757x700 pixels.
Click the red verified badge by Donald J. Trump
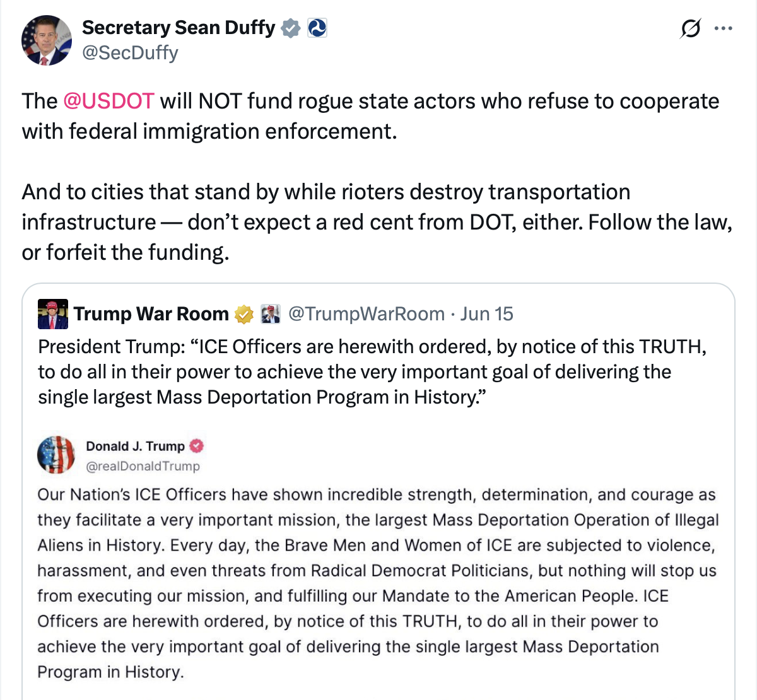point(197,446)
